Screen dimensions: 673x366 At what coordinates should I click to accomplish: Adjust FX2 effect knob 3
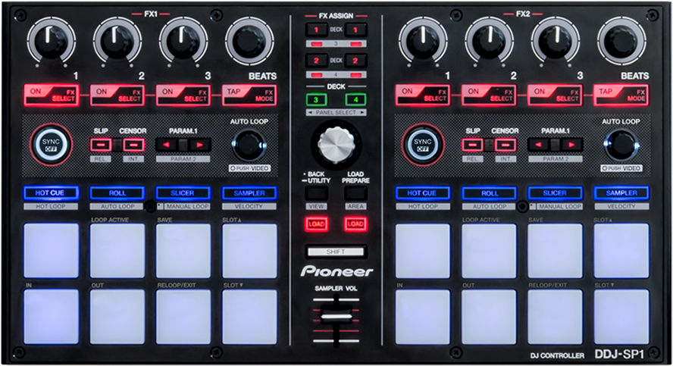coord(556,41)
